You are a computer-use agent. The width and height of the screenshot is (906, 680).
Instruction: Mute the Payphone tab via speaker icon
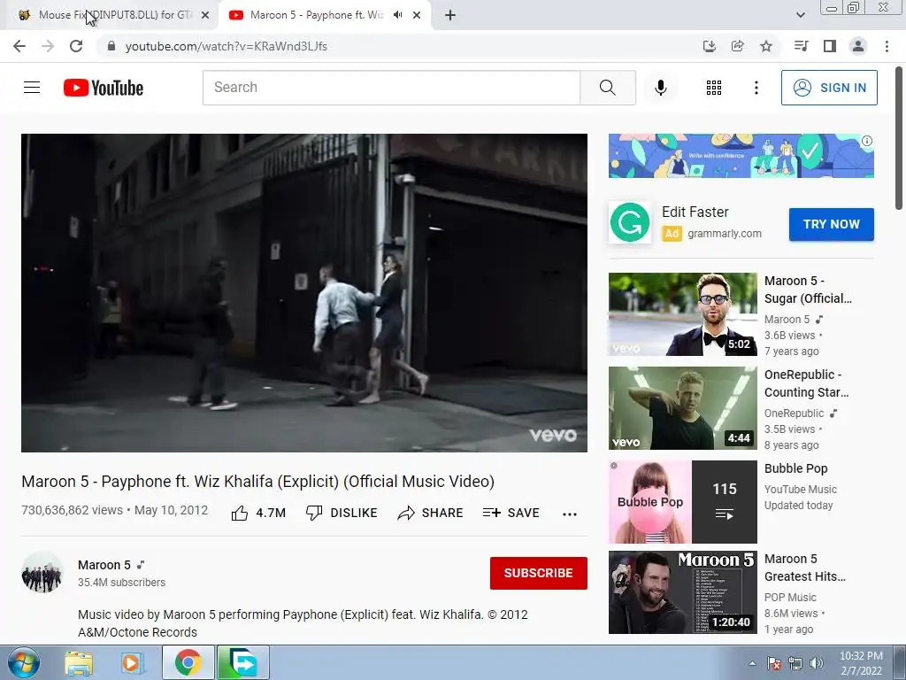[x=397, y=15]
